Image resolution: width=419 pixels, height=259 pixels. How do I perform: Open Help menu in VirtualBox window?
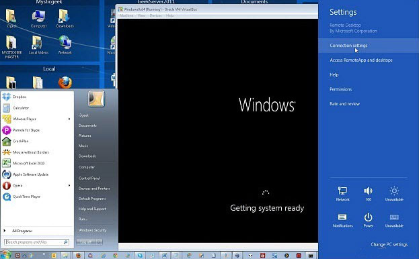click(x=169, y=15)
